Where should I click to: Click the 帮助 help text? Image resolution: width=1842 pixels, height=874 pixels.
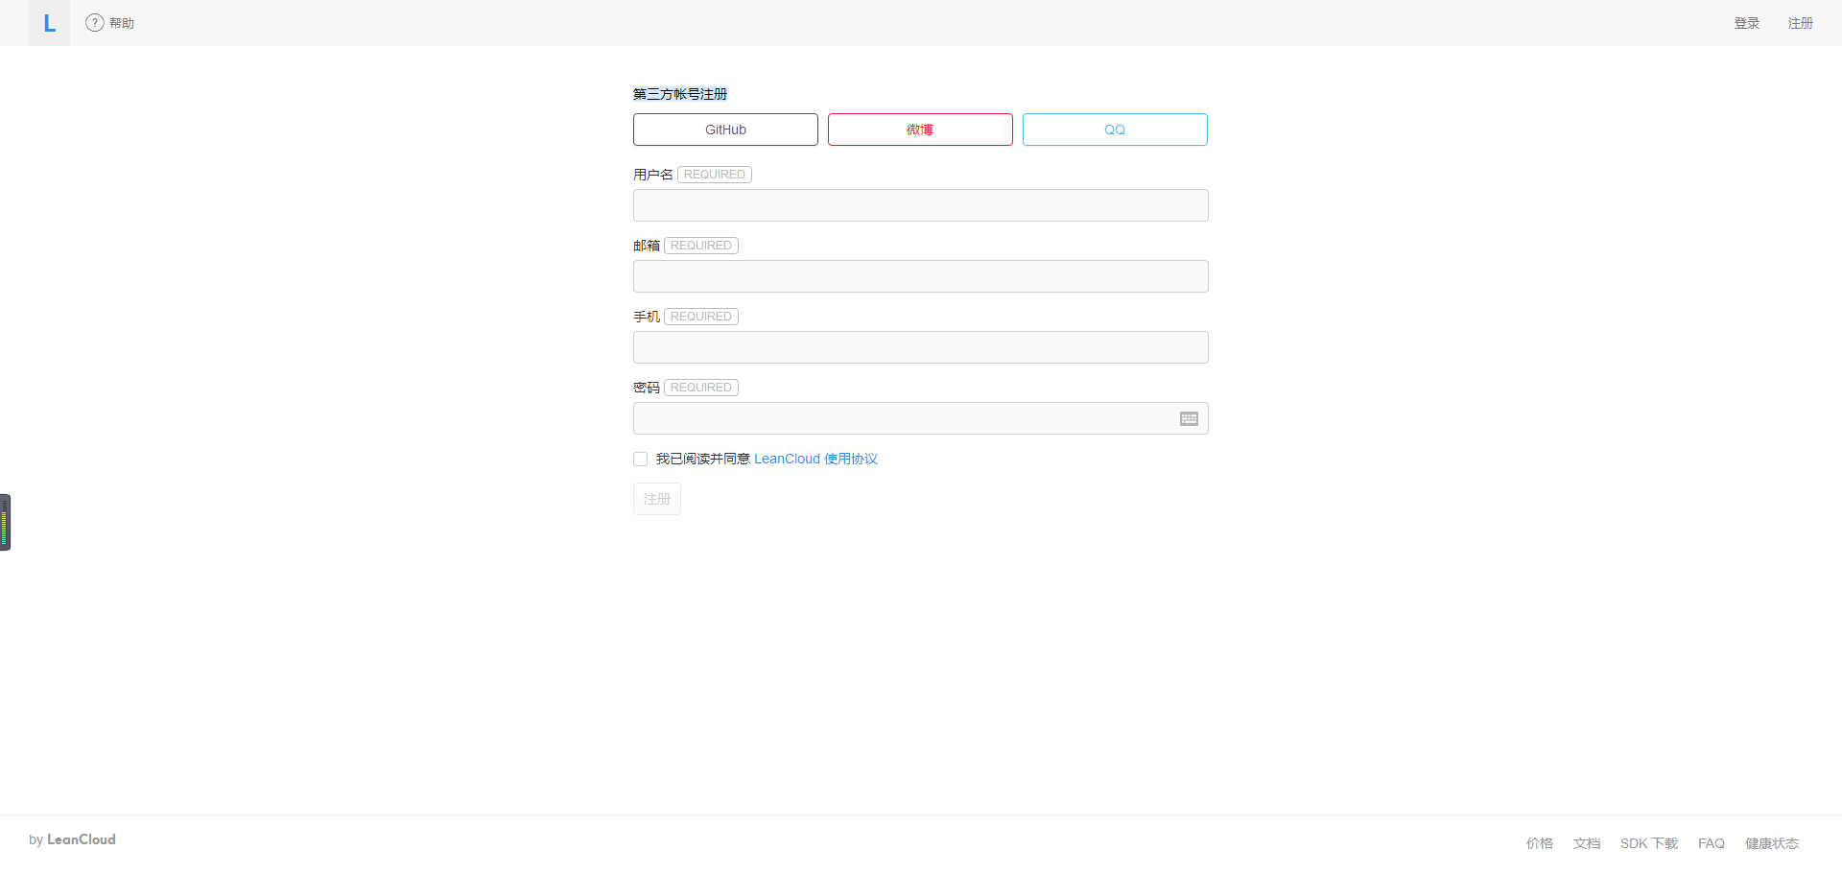[122, 23]
